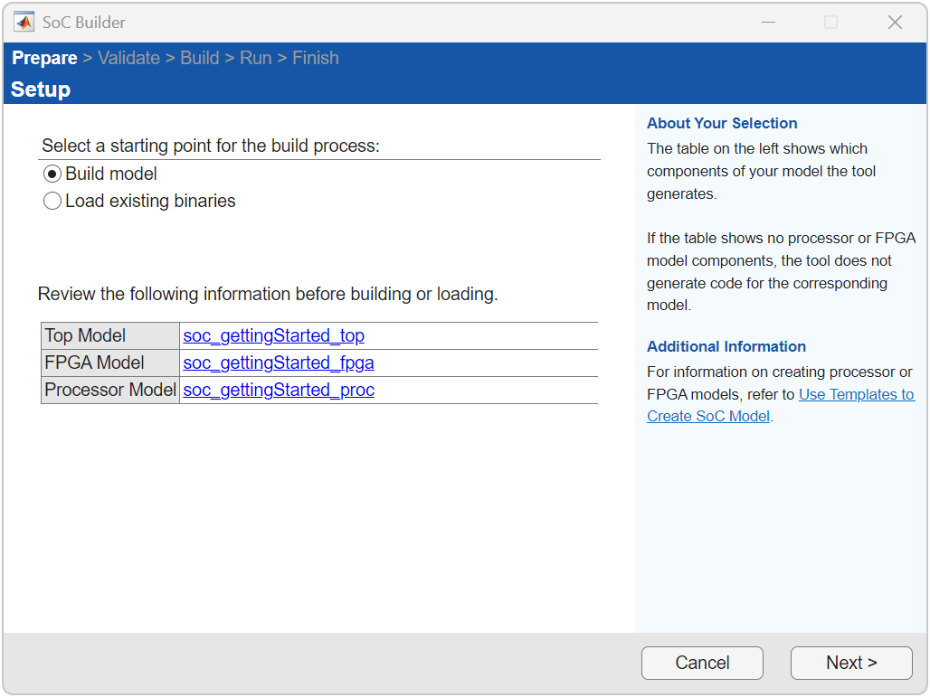This screenshot has height=697, width=930.
Task: Click the Processor Model row label
Action: pos(109,391)
